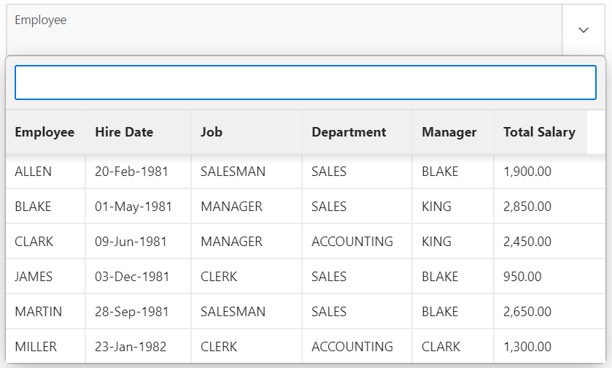612x368 pixels.
Task: Sort by Employee column header
Action: coord(44,132)
